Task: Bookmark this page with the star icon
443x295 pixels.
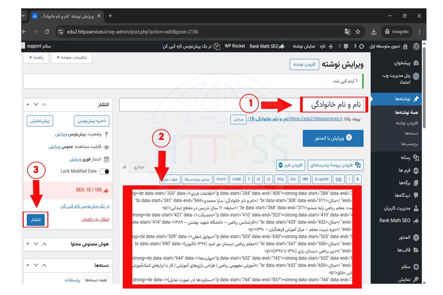Action: coord(358,32)
